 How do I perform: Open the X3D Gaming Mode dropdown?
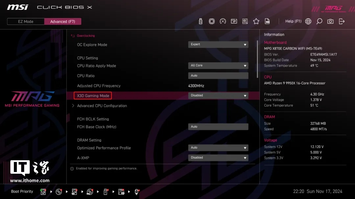coord(218,96)
